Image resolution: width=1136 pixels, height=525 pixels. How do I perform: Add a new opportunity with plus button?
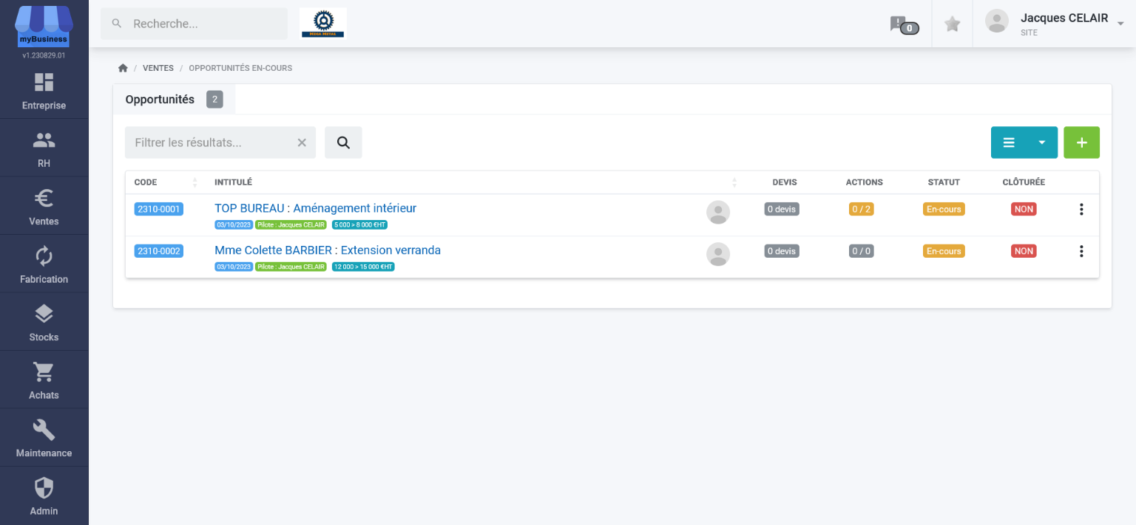click(x=1081, y=143)
